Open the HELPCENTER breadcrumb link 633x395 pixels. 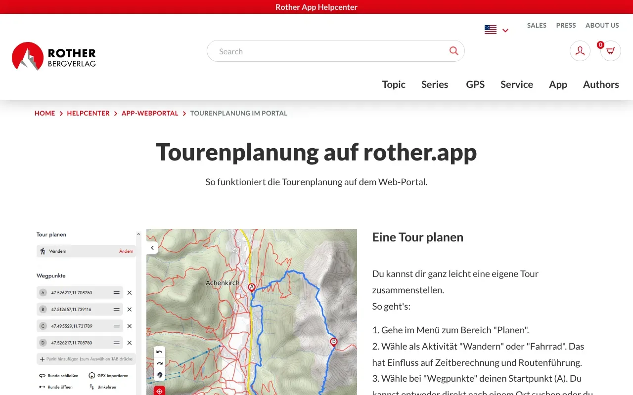tap(88, 113)
